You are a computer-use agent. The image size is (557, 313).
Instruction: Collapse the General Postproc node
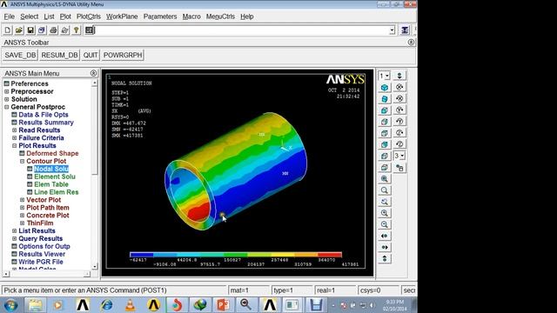coord(6,107)
